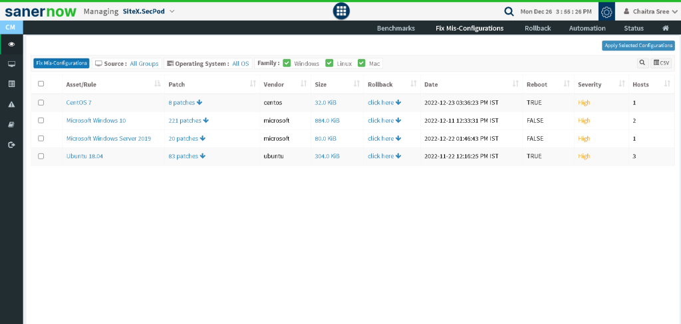This screenshot has height=324, width=681.
Task: Click the blue Fix Mis-Configurations filter button
Action: (61, 63)
